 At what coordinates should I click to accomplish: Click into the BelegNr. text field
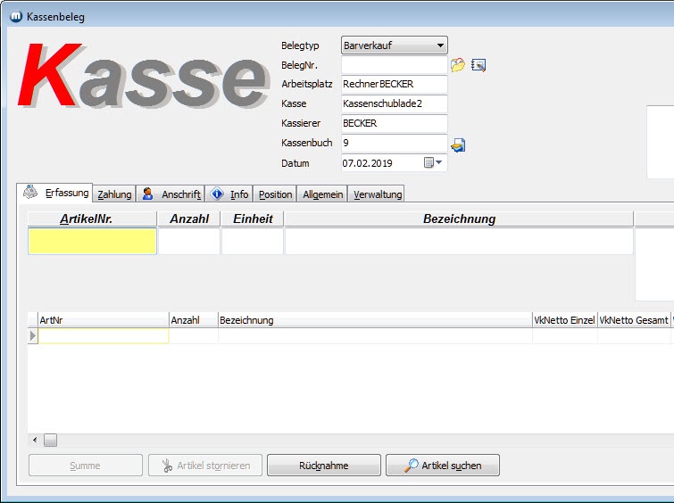coord(393,65)
